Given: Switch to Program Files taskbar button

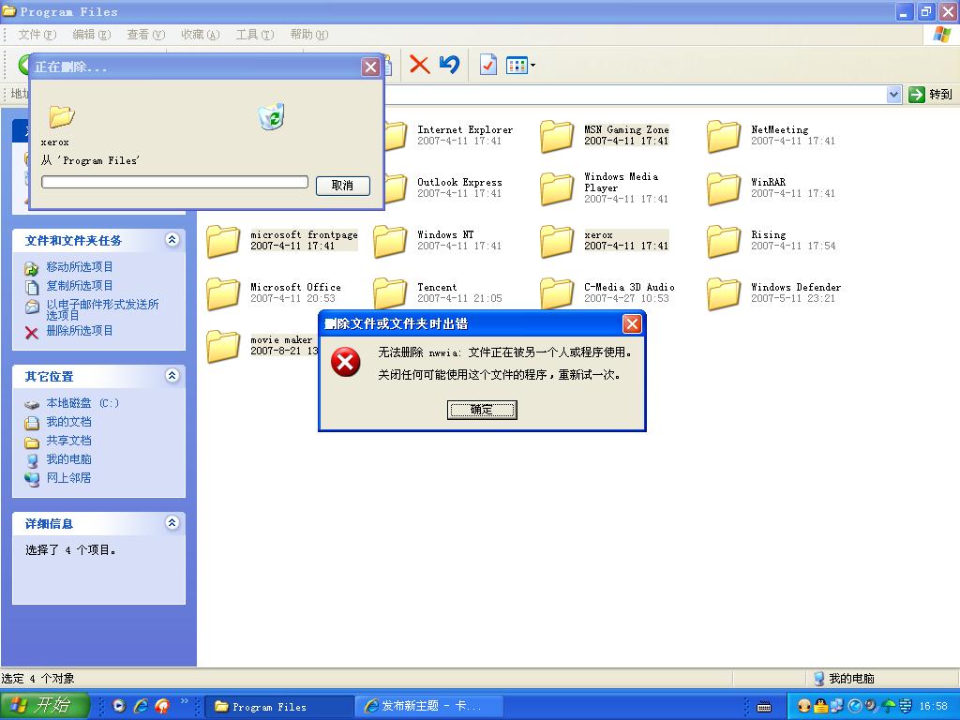Looking at the screenshot, I should [277, 707].
